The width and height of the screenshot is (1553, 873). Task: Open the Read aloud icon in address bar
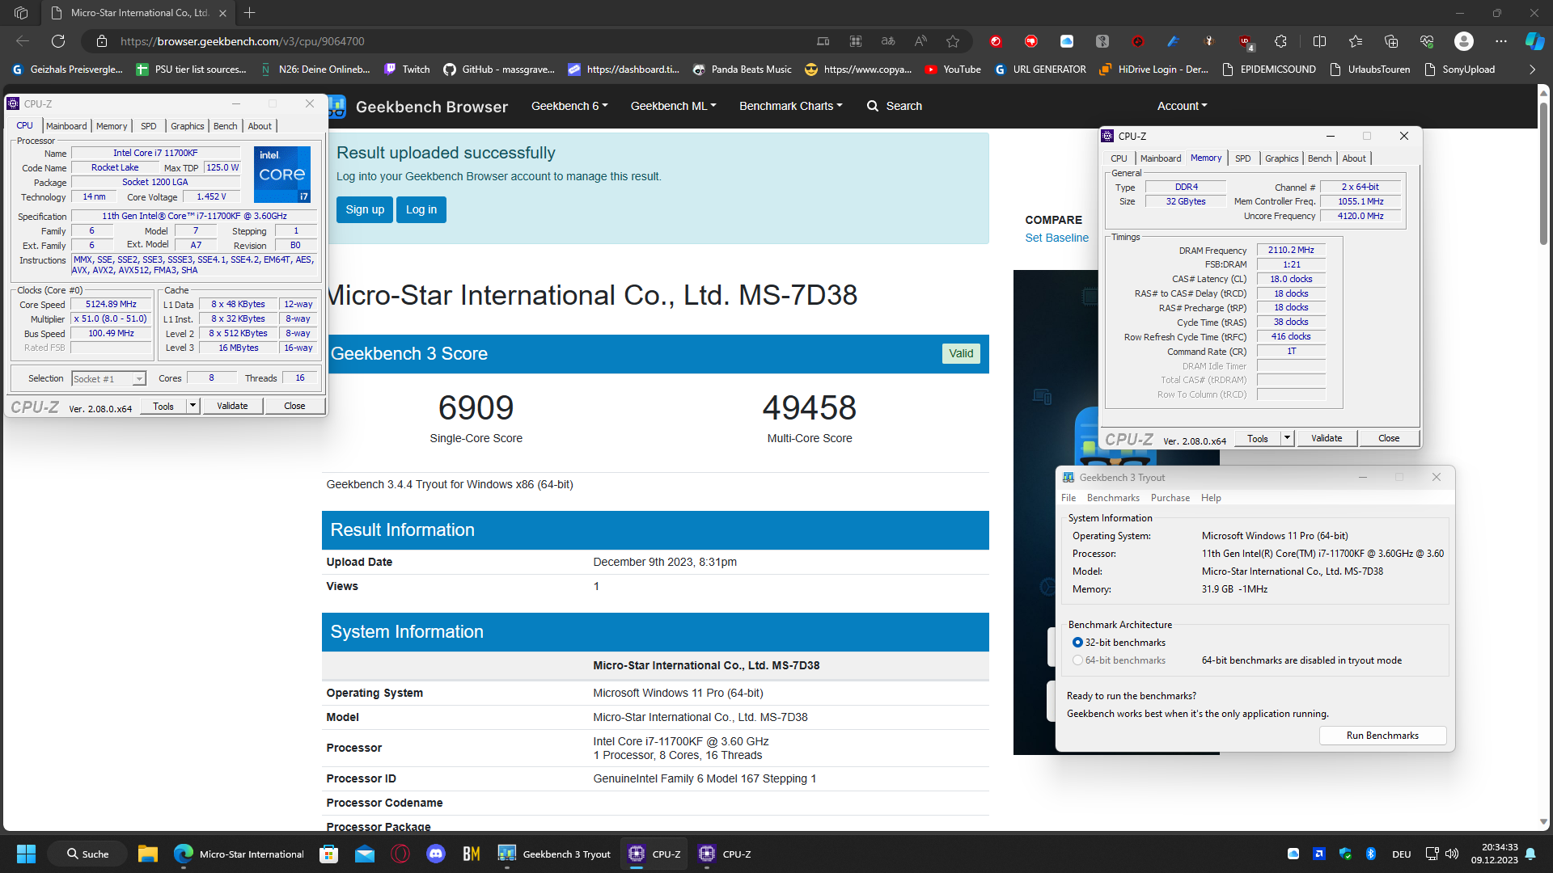(920, 41)
